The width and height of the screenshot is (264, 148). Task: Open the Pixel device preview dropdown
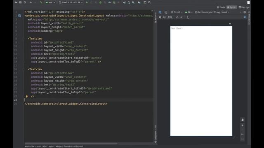pos(177,12)
